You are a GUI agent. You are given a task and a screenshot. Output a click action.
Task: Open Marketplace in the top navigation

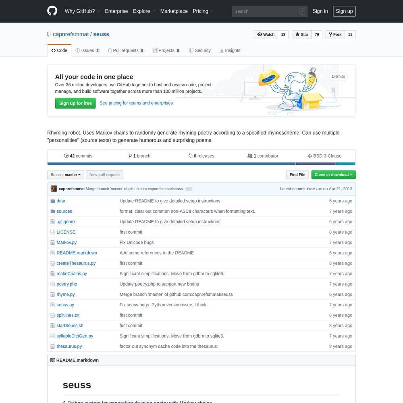[174, 11]
